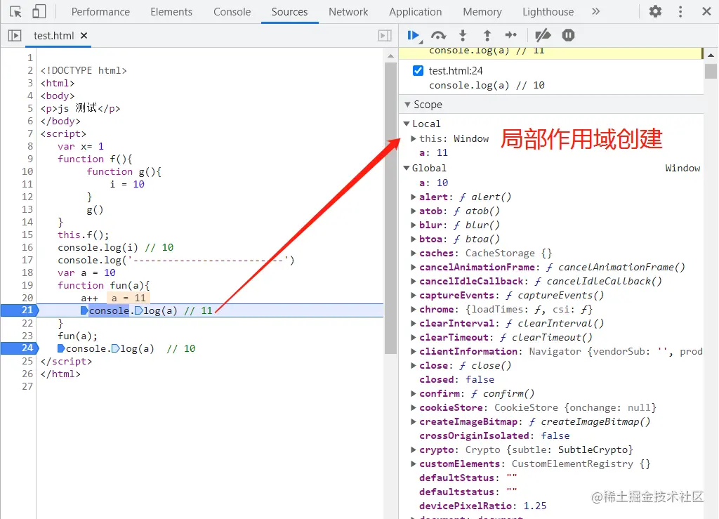Open the Network tab
The width and height of the screenshot is (719, 519).
point(348,11)
